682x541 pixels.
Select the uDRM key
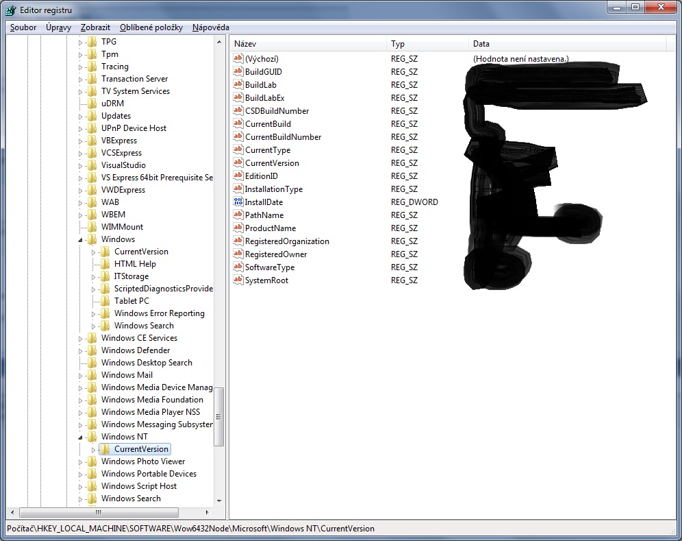(112, 104)
